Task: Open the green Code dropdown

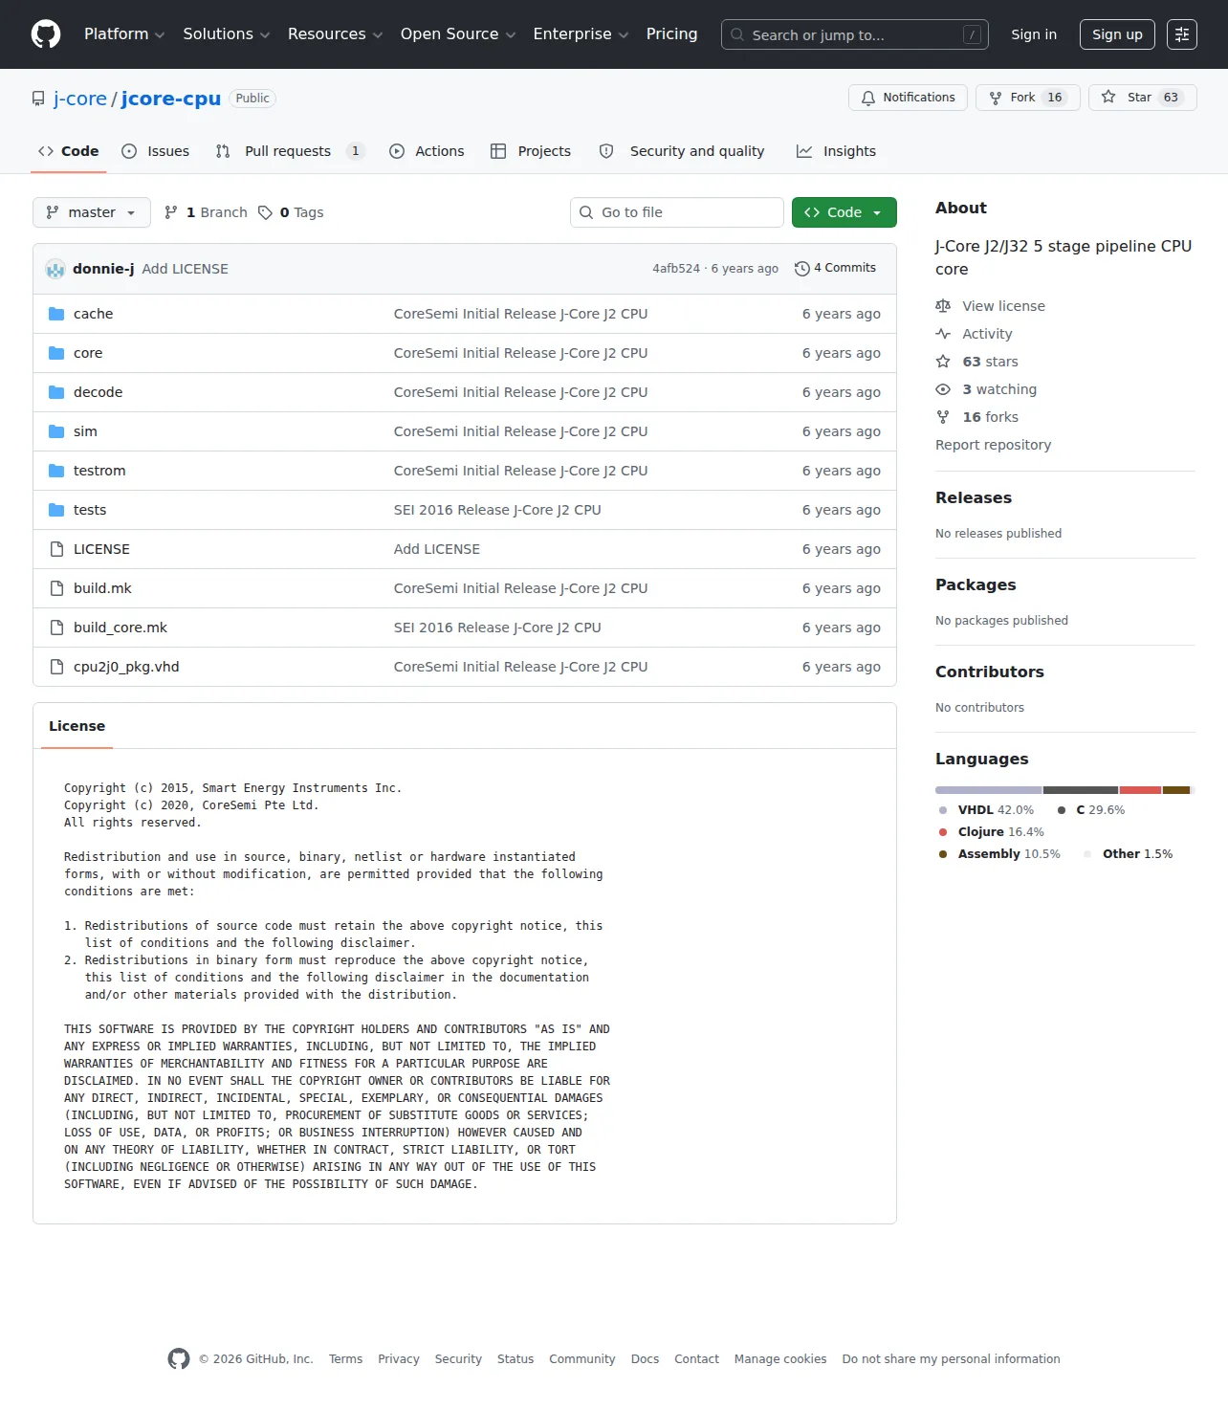Action: (844, 212)
